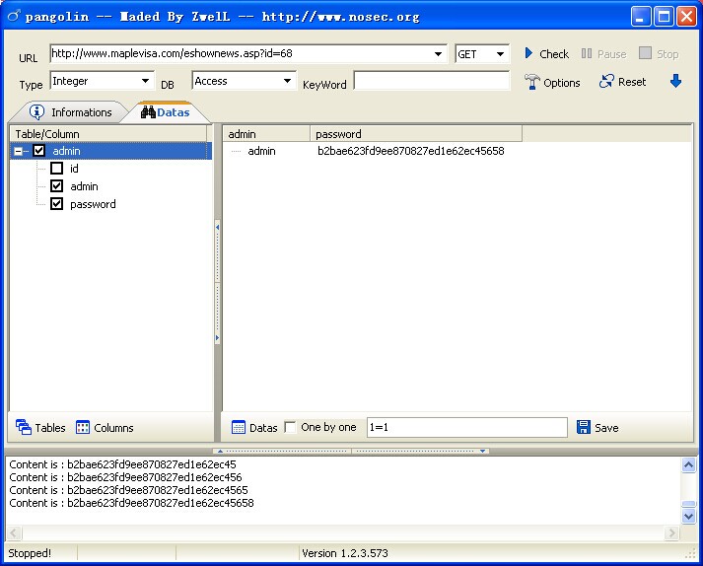Click the Stop button label
Screen dimensions: 703x566
pyautogui.click(x=668, y=54)
